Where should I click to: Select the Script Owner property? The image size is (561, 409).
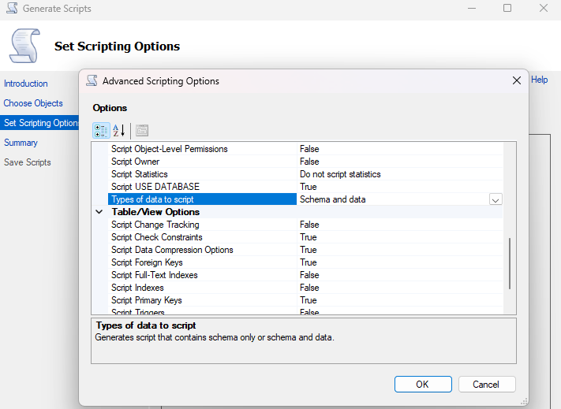click(202, 162)
